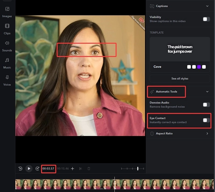
Task: Collapse the Captions section
Action: 207,6
